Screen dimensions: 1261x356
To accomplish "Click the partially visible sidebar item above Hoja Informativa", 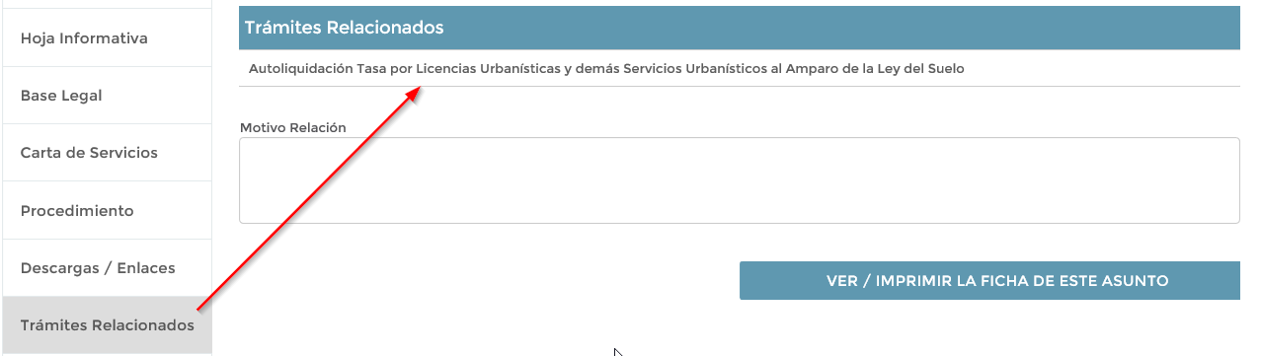I will point(107,4).
